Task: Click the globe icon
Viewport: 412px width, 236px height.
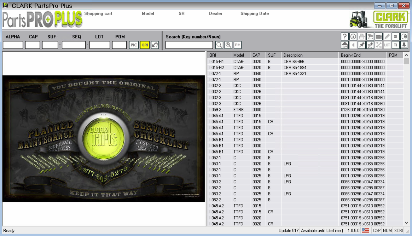Action: [404, 36]
